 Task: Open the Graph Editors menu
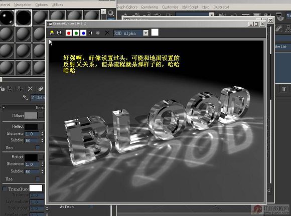127,7
